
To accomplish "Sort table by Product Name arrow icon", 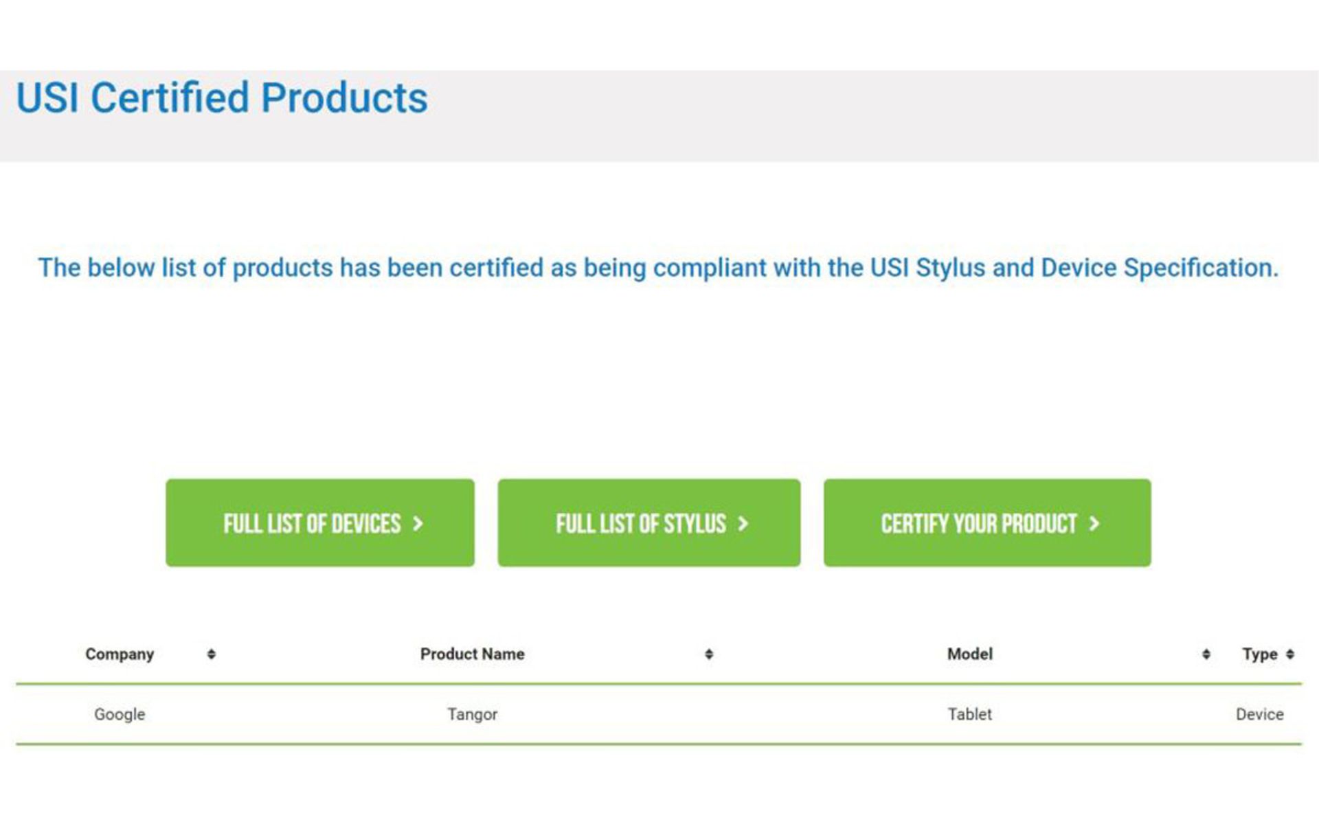I will 709,654.
